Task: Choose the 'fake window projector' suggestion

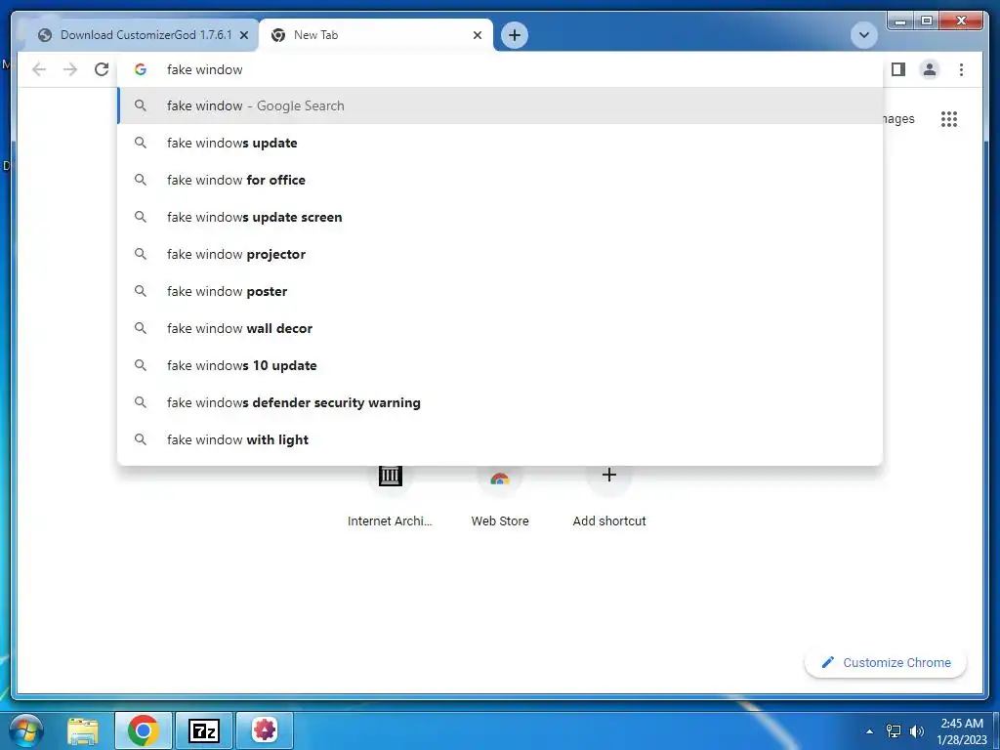Action: (500, 254)
